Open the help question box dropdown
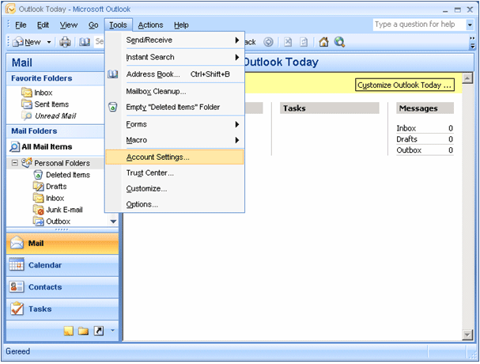 click(470, 25)
